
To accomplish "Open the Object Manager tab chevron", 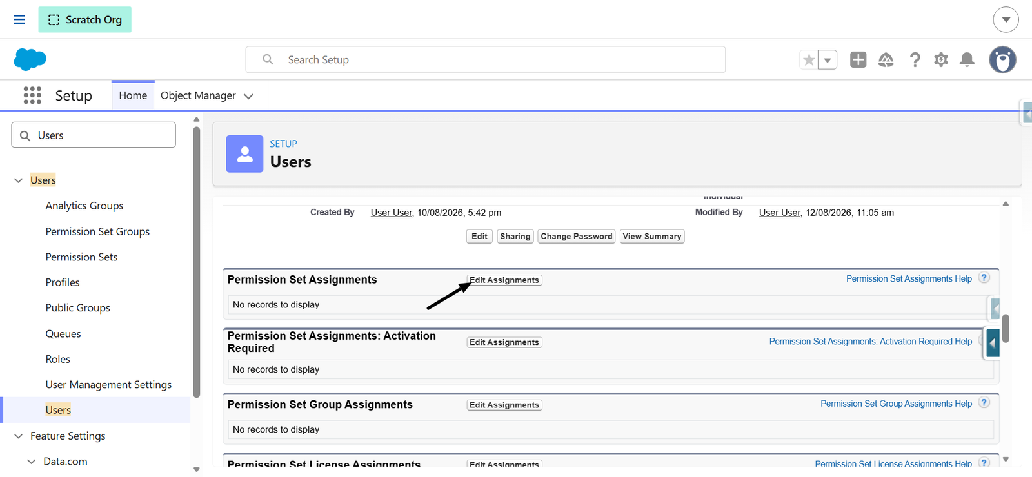I will point(248,96).
